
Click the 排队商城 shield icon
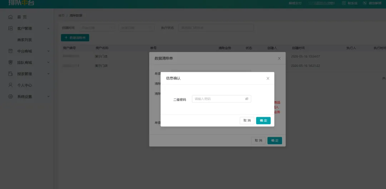point(10,62)
